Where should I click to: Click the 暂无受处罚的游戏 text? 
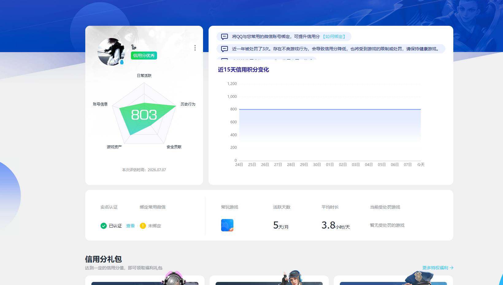click(387, 225)
